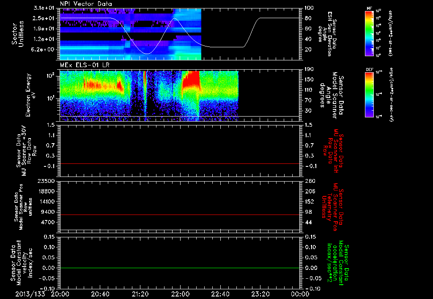Click the 100 sun elevation tick label
The image size is (433, 299).
309,8
